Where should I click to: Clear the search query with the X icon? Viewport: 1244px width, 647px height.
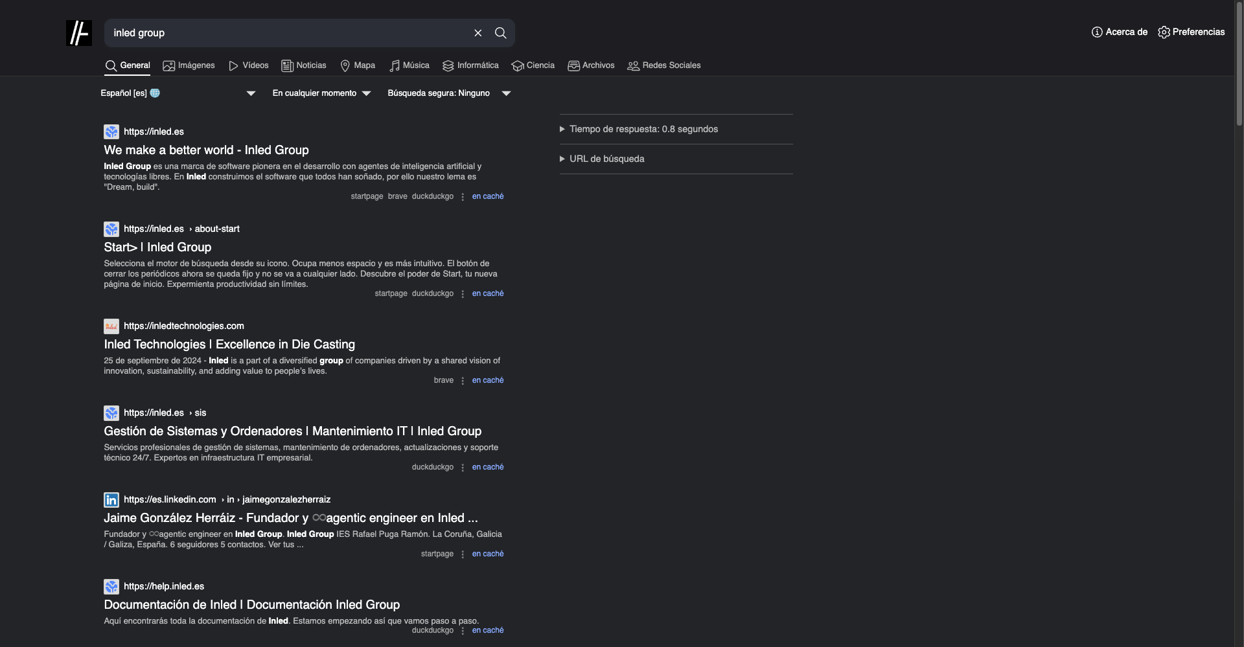(478, 33)
